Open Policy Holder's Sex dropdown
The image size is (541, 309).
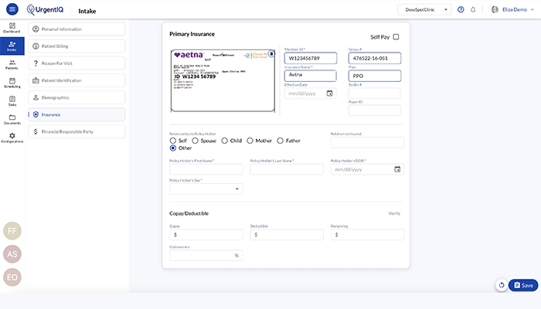coord(206,188)
